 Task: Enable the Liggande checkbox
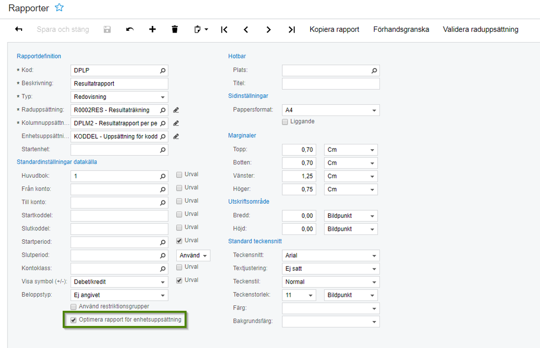285,122
